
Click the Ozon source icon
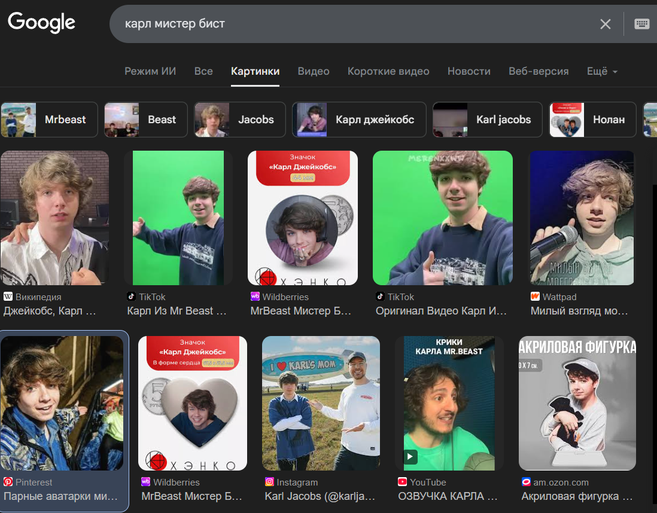coord(526,482)
